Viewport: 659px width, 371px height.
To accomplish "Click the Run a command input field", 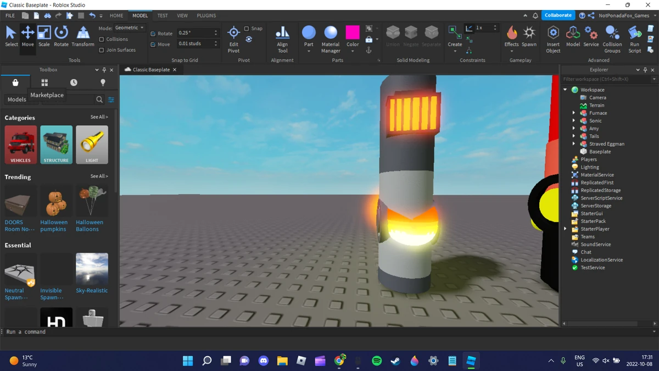I will (x=55, y=331).
